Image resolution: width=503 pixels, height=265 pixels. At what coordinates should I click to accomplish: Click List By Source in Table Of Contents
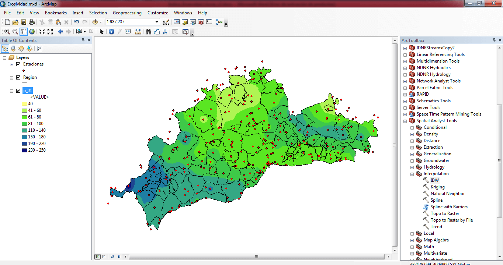coord(13,48)
